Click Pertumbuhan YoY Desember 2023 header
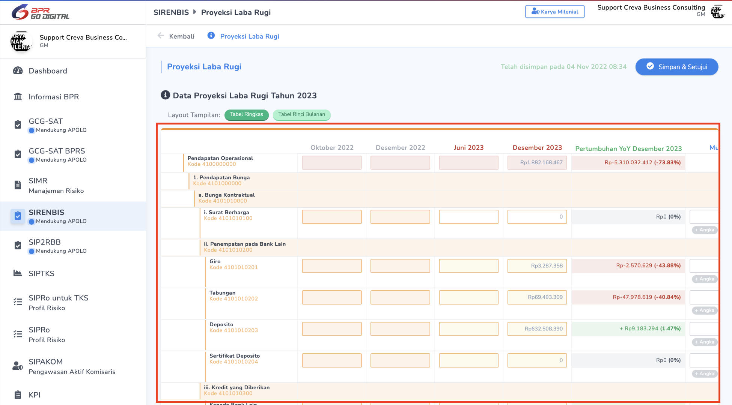This screenshot has height=405, width=732. pyautogui.click(x=628, y=149)
